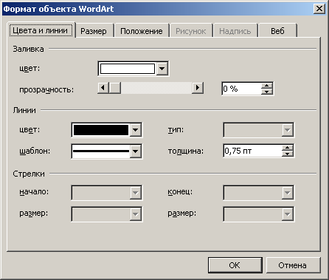Select the Цвета и линии tab
This screenshot has height=280, width=329.
pyautogui.click(x=41, y=30)
